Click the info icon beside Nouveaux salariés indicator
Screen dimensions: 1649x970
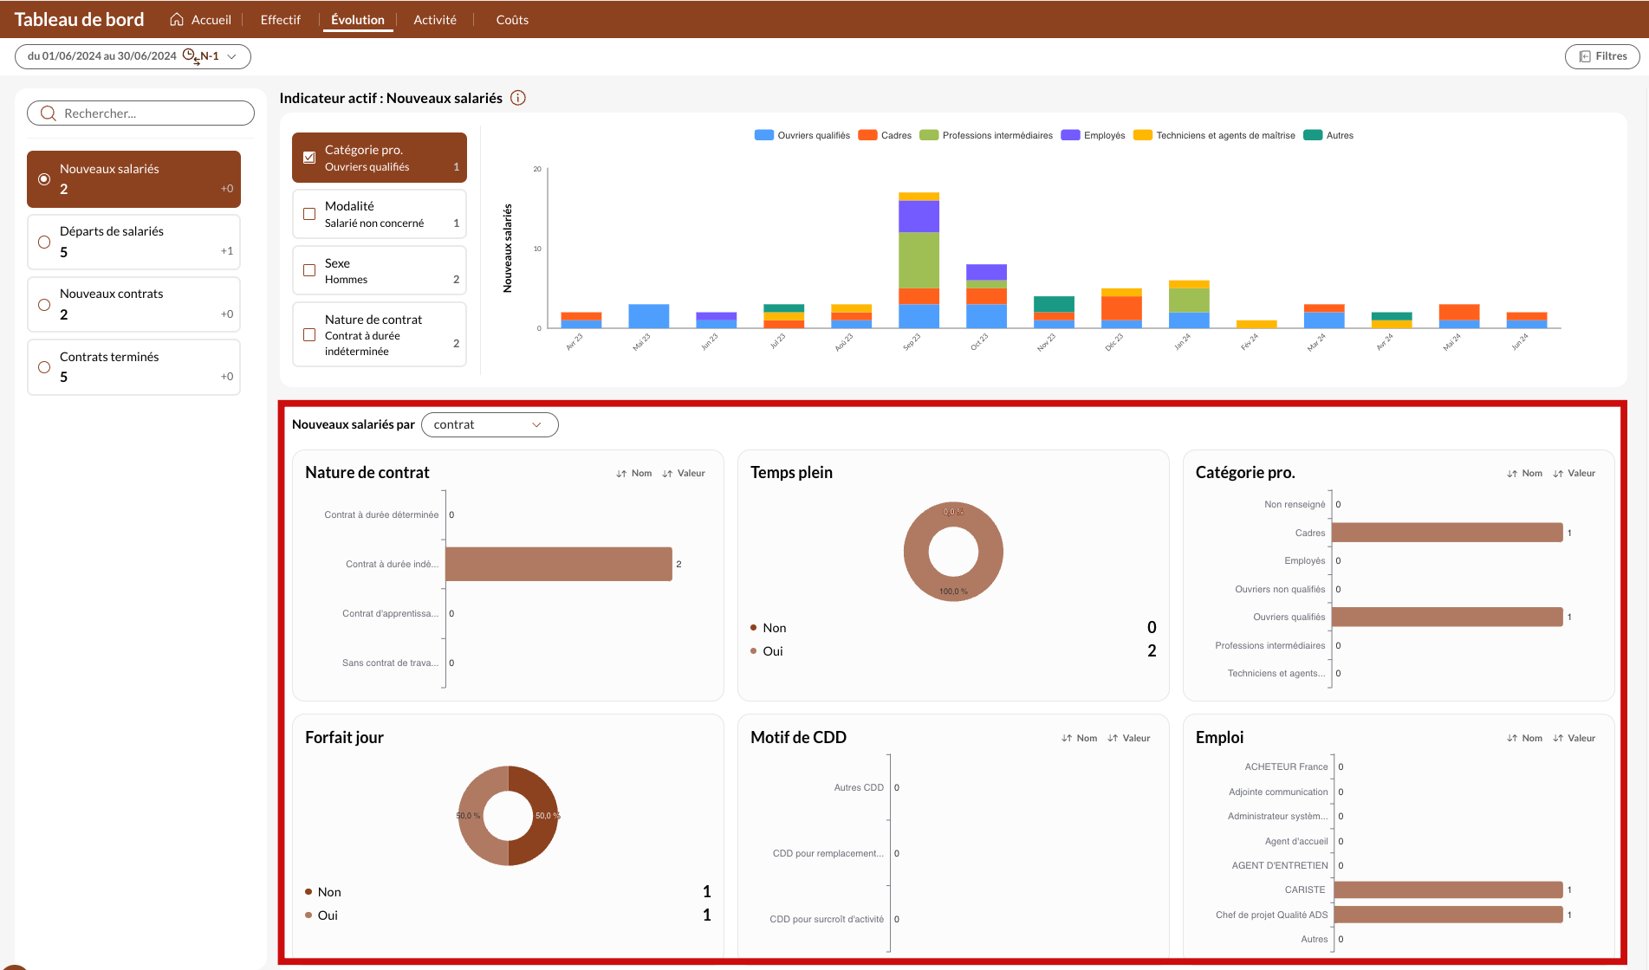coord(518,98)
